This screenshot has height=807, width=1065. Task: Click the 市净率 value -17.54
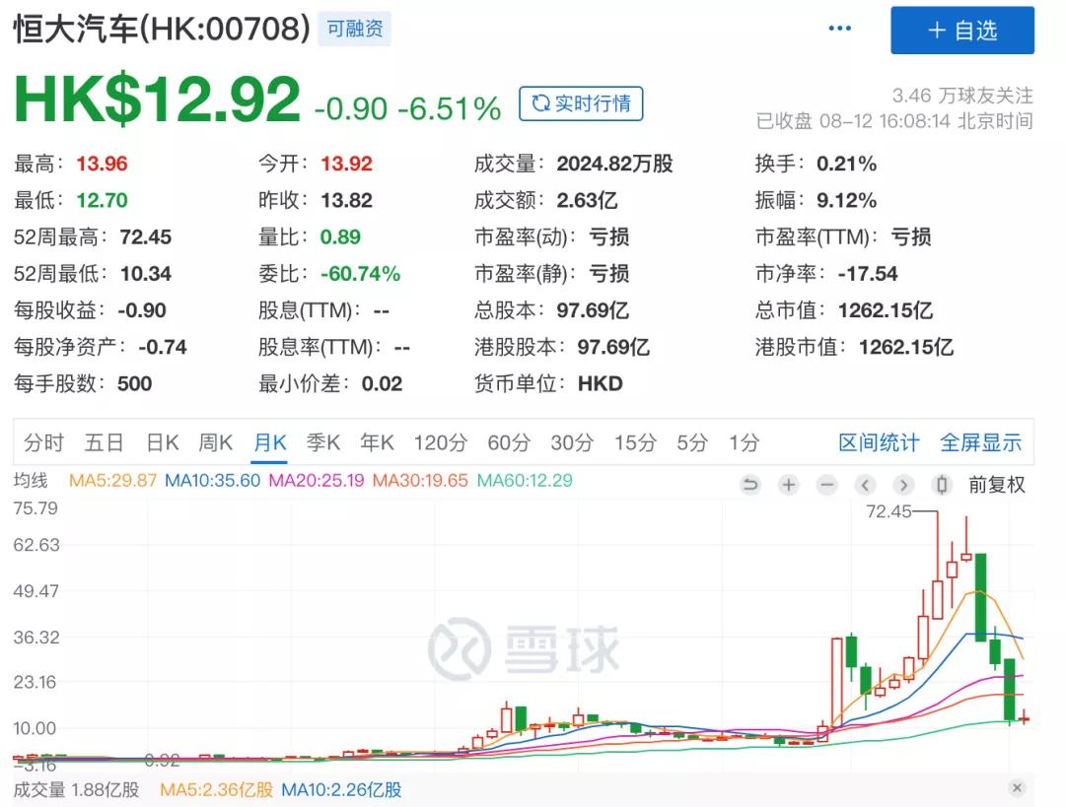pos(868,274)
